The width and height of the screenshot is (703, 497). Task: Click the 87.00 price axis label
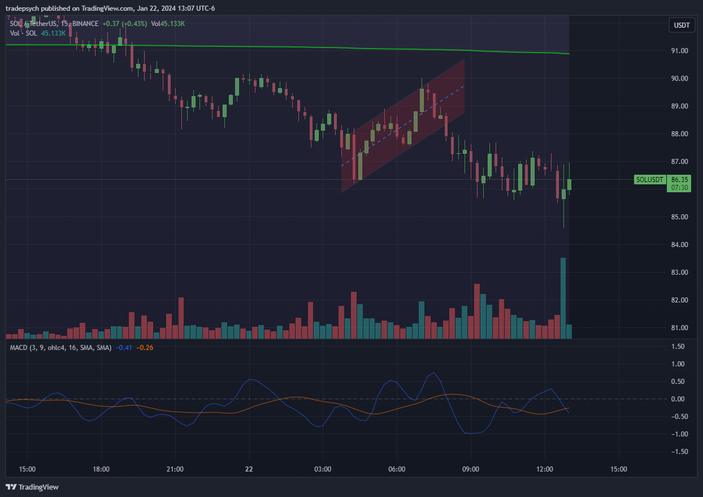click(679, 162)
